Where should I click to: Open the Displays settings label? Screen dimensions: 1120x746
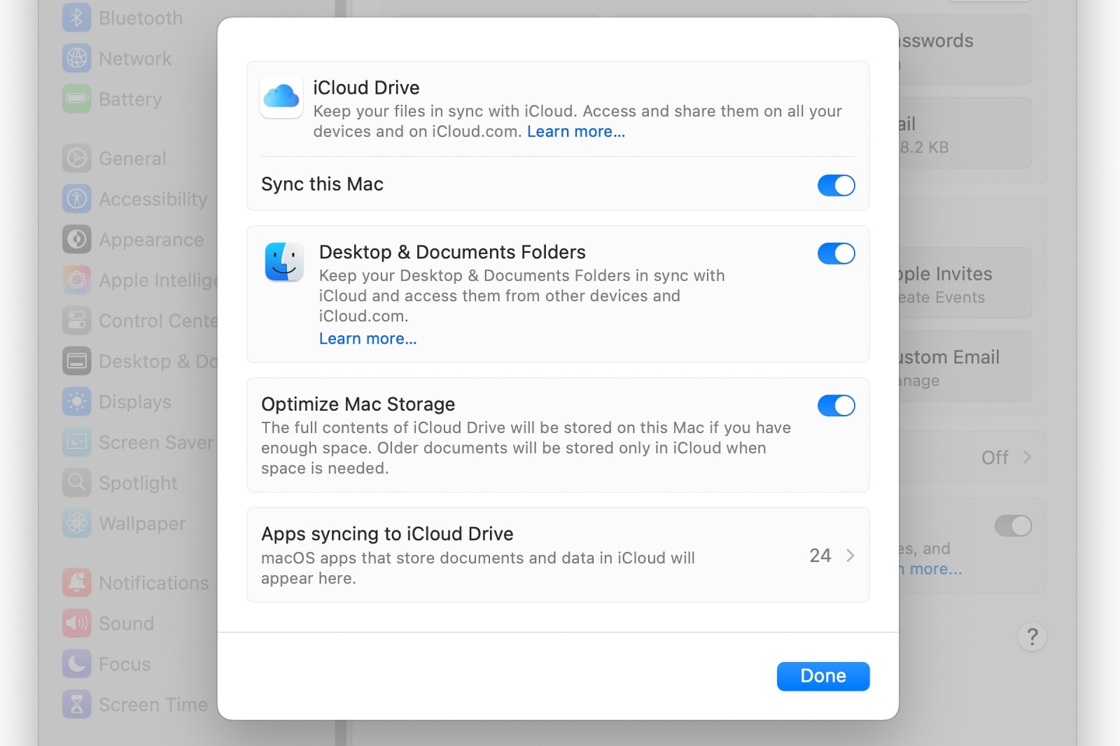point(135,402)
